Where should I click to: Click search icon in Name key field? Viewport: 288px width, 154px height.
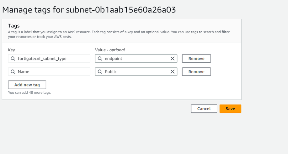[x=13, y=72]
